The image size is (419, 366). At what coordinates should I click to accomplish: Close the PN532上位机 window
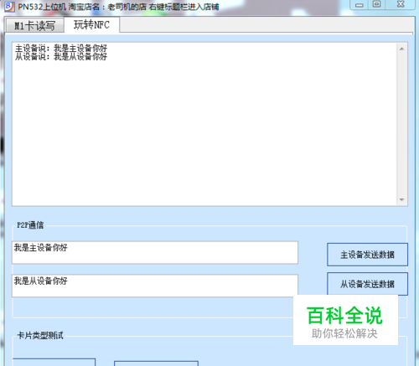tap(401, 4)
